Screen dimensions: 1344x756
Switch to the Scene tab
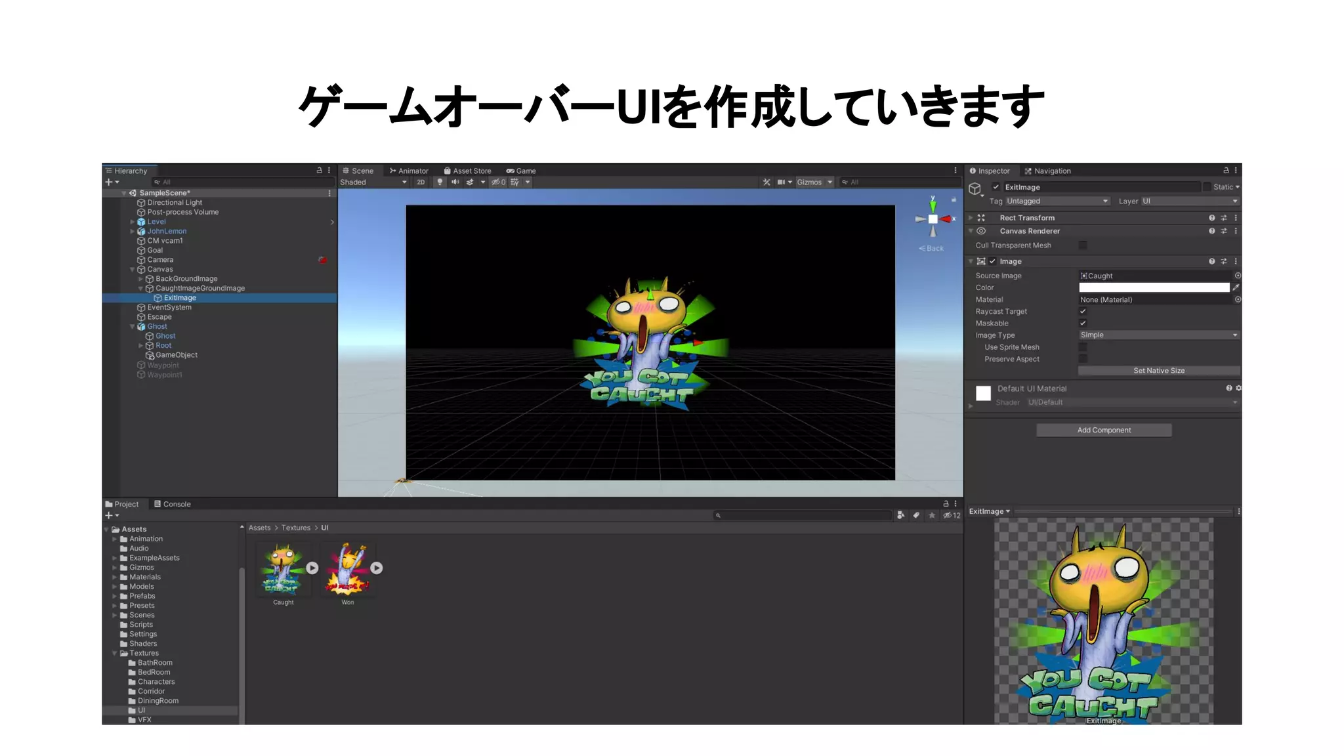(x=358, y=171)
